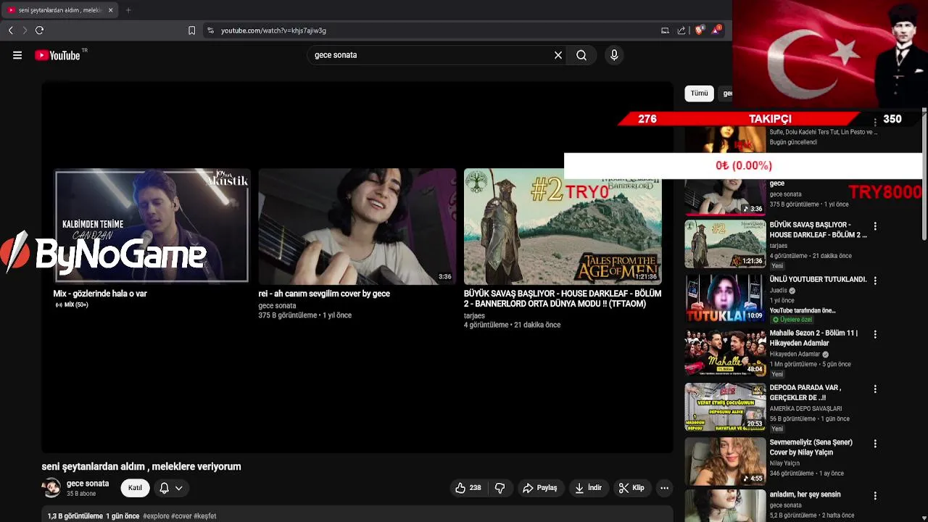Play 'rei - ah canım sevgilim cover' thumbnail
Viewport: 928px width, 522px height.
(357, 226)
